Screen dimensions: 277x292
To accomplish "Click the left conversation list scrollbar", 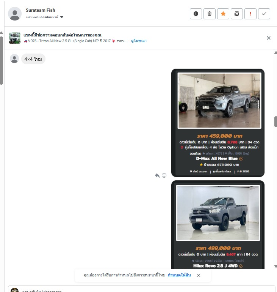I will [2, 60].
